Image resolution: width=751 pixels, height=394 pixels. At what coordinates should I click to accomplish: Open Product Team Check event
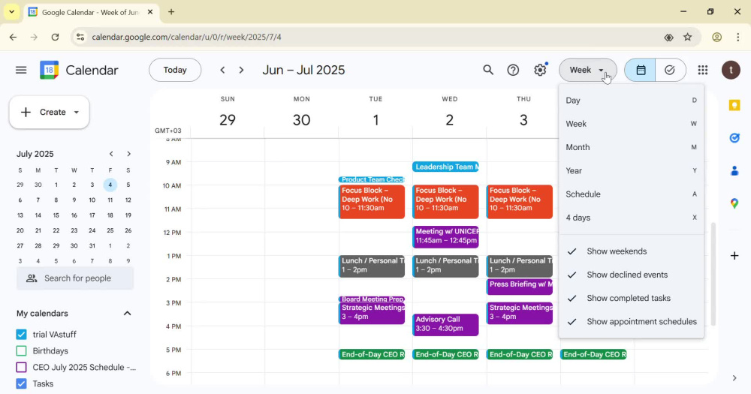coord(372,179)
